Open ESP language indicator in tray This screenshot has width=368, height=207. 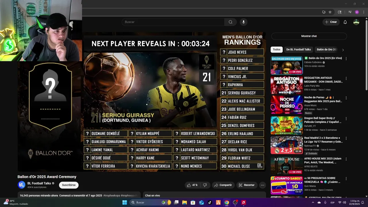[x=332, y=202]
